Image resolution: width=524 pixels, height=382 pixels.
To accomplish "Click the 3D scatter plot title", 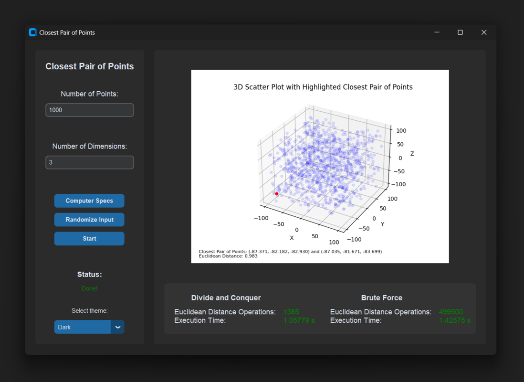I will 323,87.
